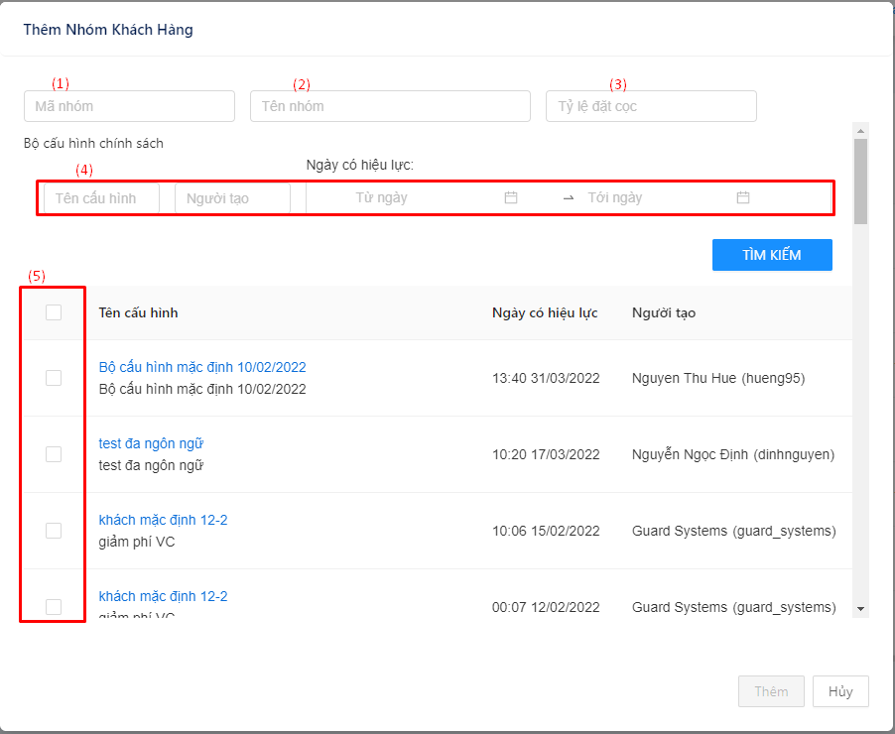Click into the Tên nhóm field
895x734 pixels.
(x=390, y=106)
